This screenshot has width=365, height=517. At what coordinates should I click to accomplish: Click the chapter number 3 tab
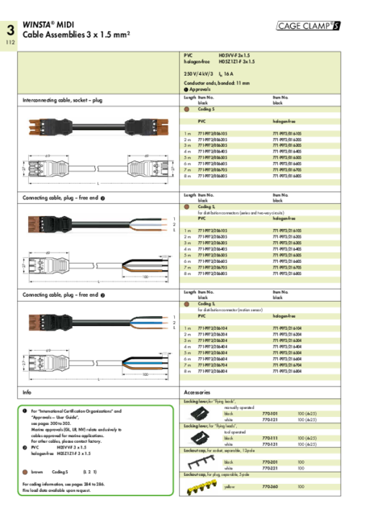[x=10, y=31]
